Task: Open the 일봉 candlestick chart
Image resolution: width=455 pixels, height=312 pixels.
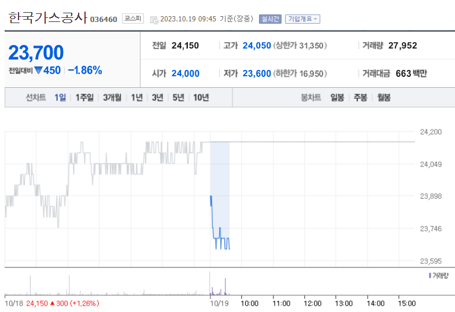Action: tap(337, 98)
